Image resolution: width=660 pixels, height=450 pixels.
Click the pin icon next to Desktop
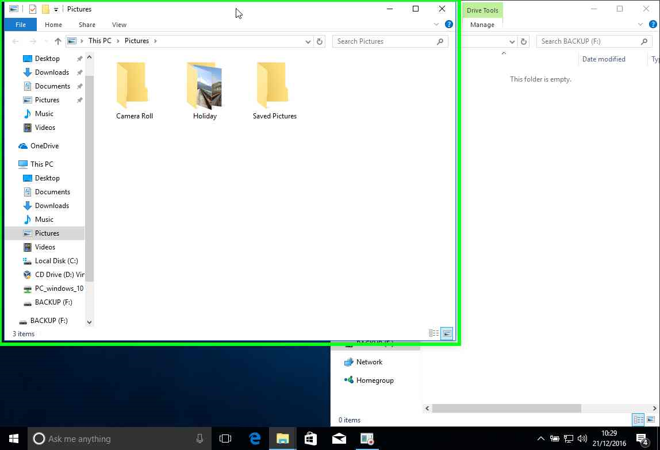(x=79, y=59)
